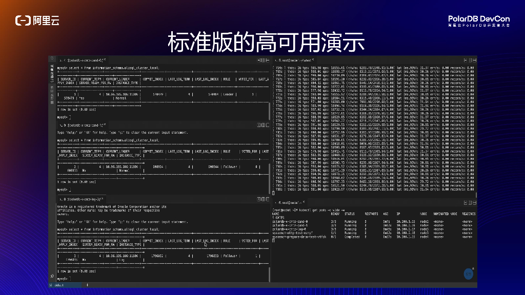The image size is (525, 295).
Task: Click maximize pane icon in sysbench pane
Action: pyautogui.click(x=474, y=60)
